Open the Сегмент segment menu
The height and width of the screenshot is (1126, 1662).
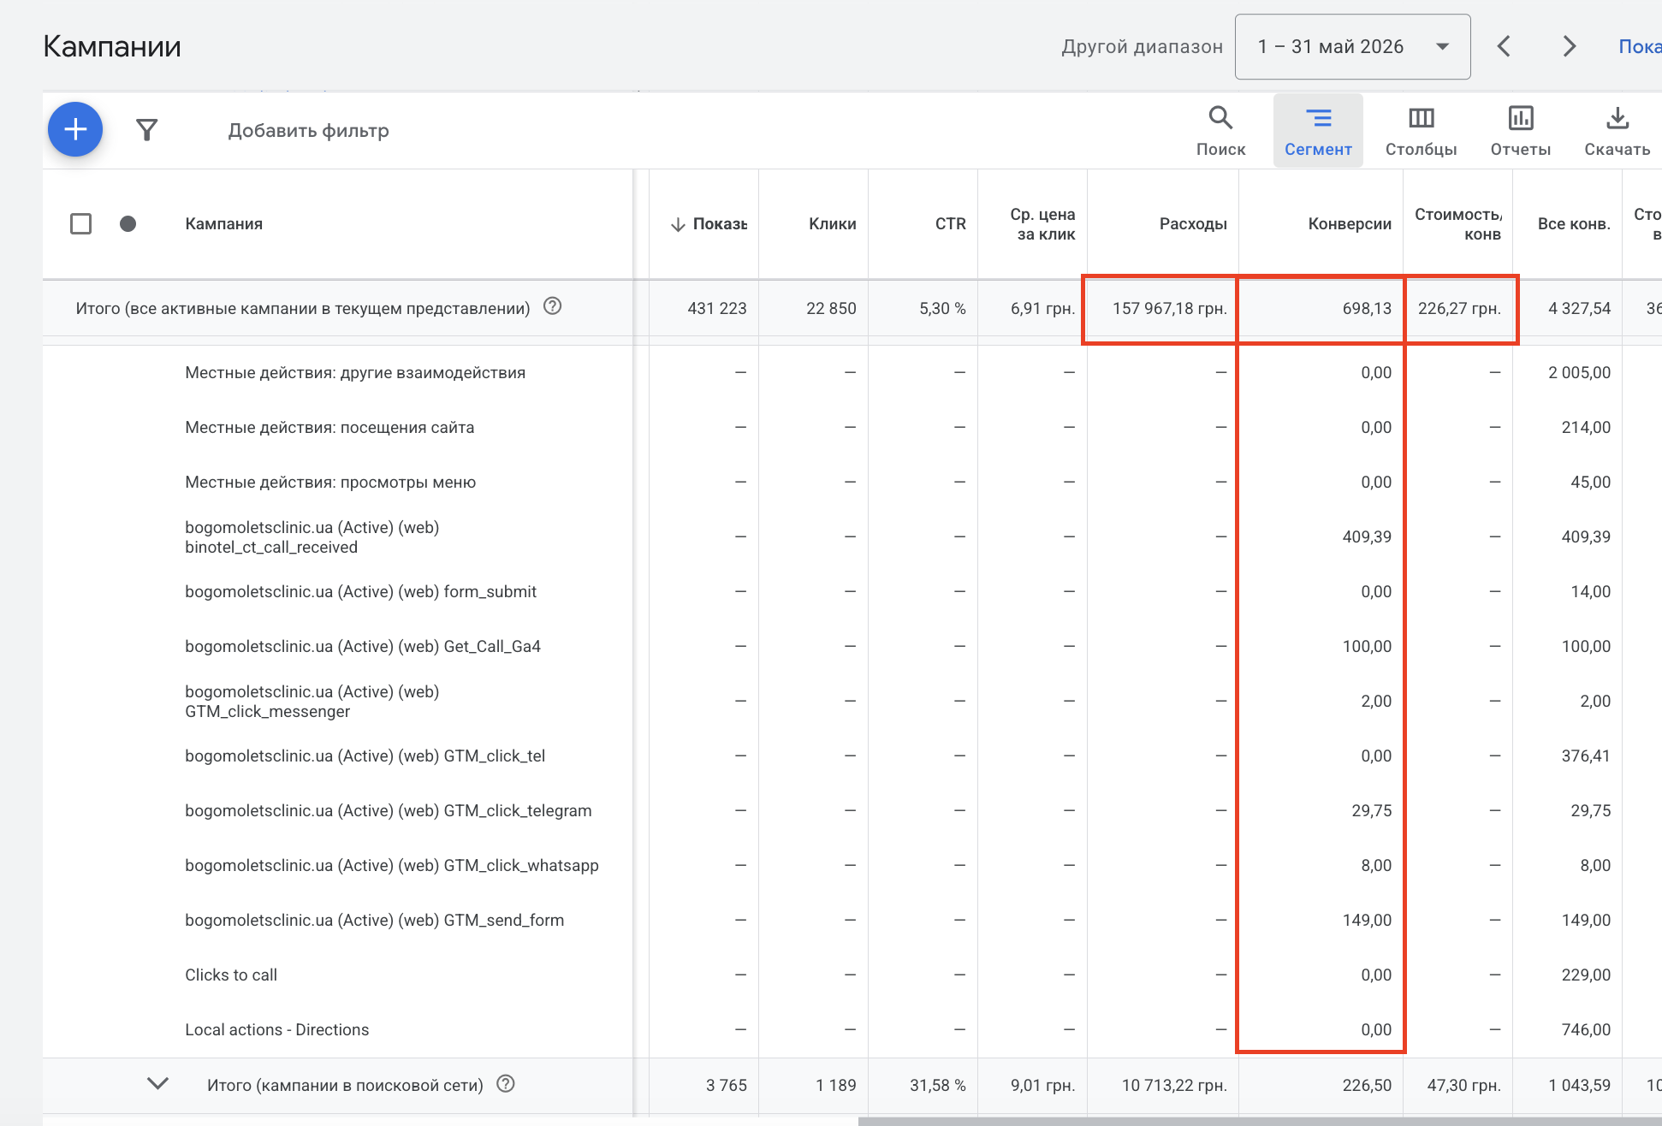coord(1318,131)
